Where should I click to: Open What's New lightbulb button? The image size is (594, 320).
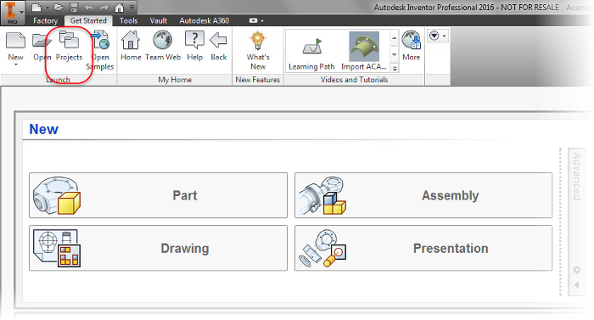pyautogui.click(x=258, y=51)
